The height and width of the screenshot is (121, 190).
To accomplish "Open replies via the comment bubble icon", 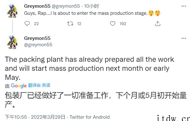I will click(27, 23).
